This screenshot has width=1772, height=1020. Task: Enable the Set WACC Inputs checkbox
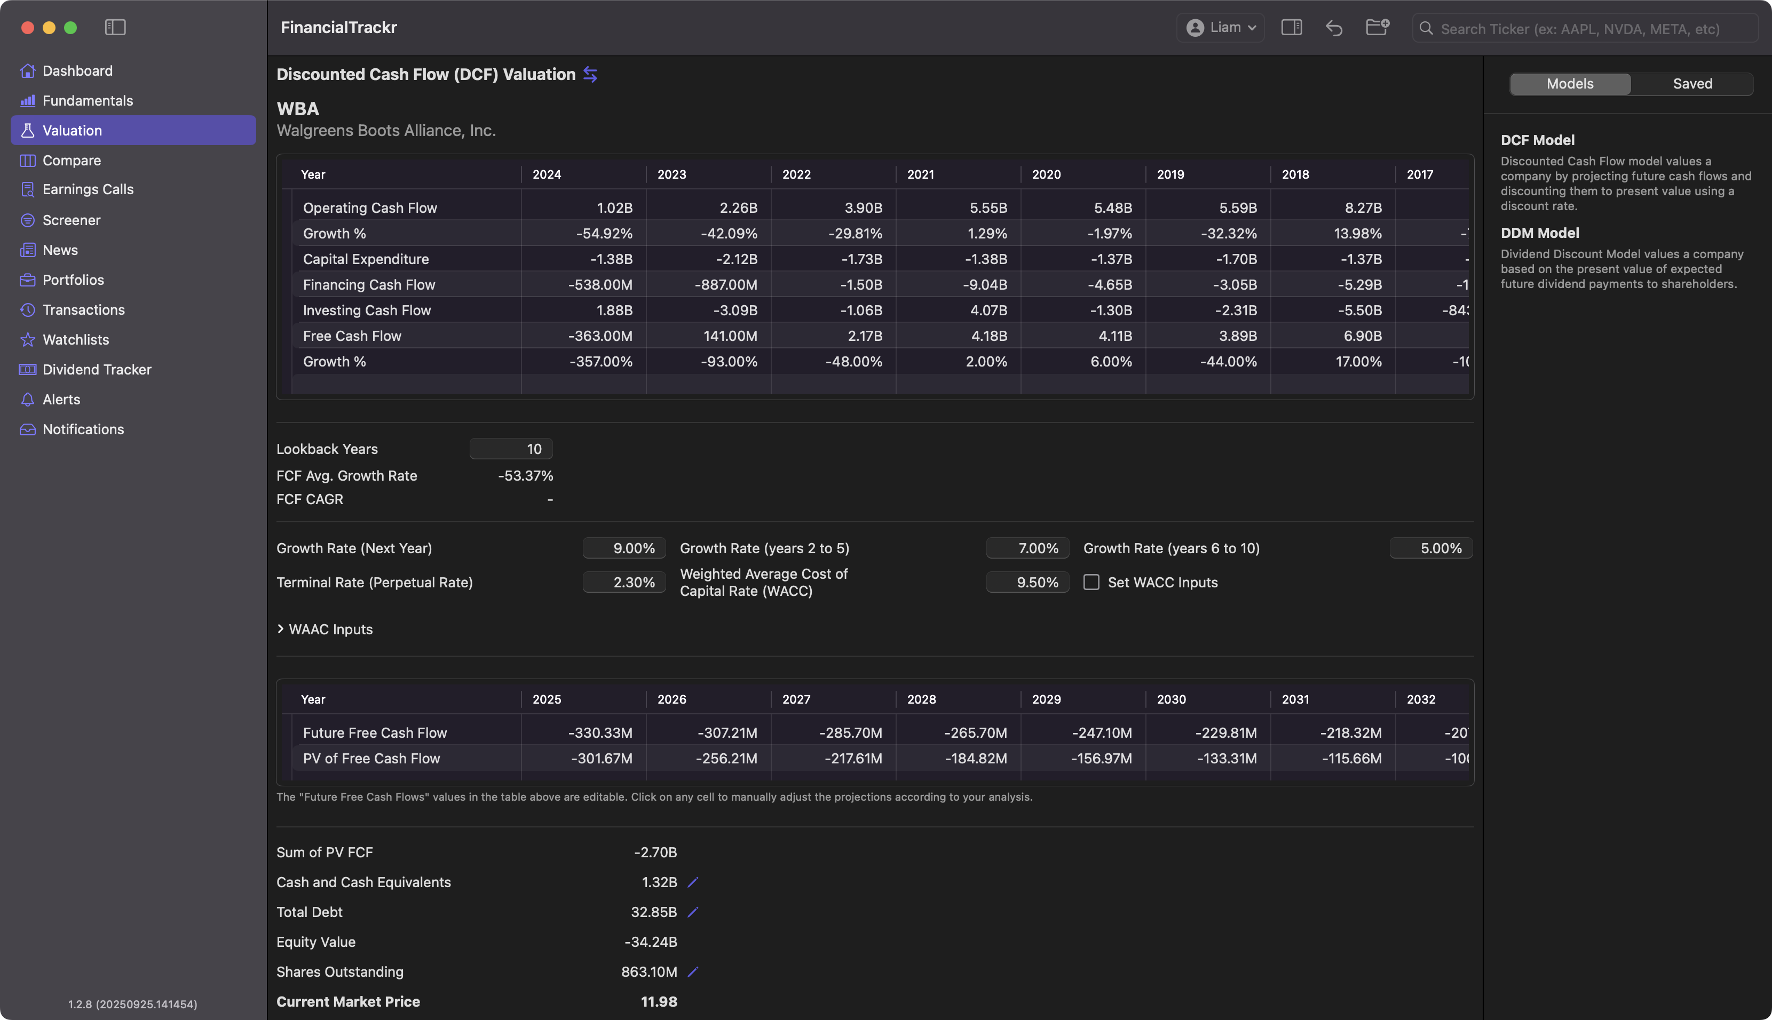1091,582
